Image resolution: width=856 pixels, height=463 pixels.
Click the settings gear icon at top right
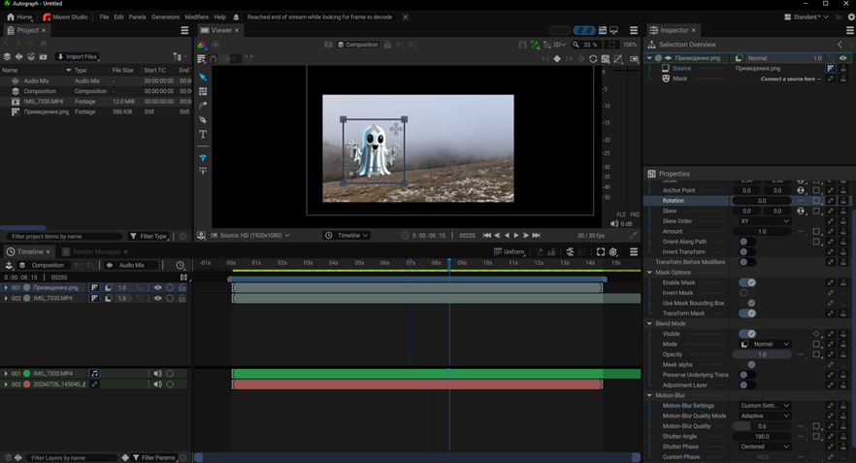click(850, 17)
